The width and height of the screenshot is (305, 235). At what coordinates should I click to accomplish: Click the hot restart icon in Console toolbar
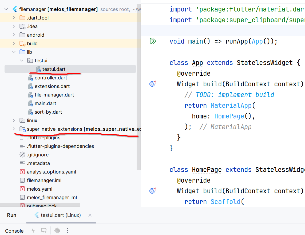click(44, 230)
